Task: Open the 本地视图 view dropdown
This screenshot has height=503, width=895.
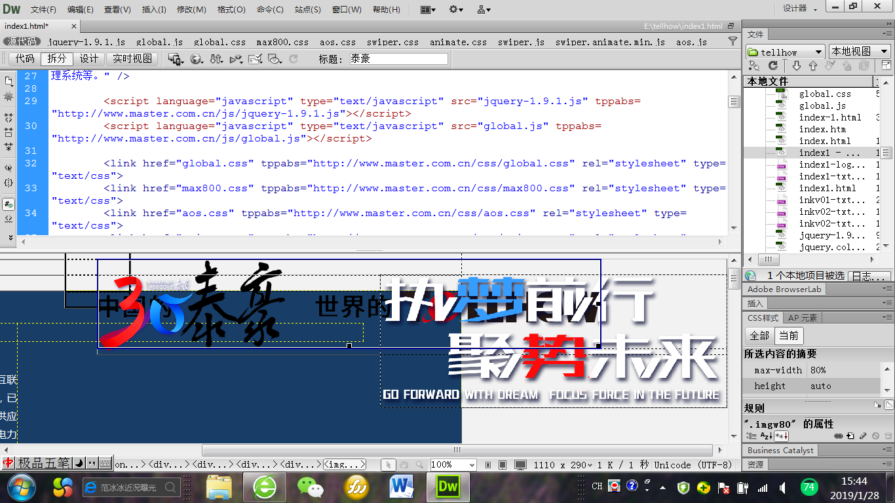Action: 860,52
